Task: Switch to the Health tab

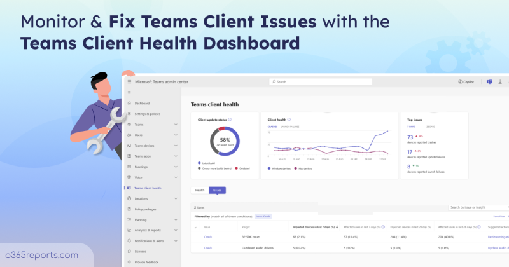Action: 199,190
